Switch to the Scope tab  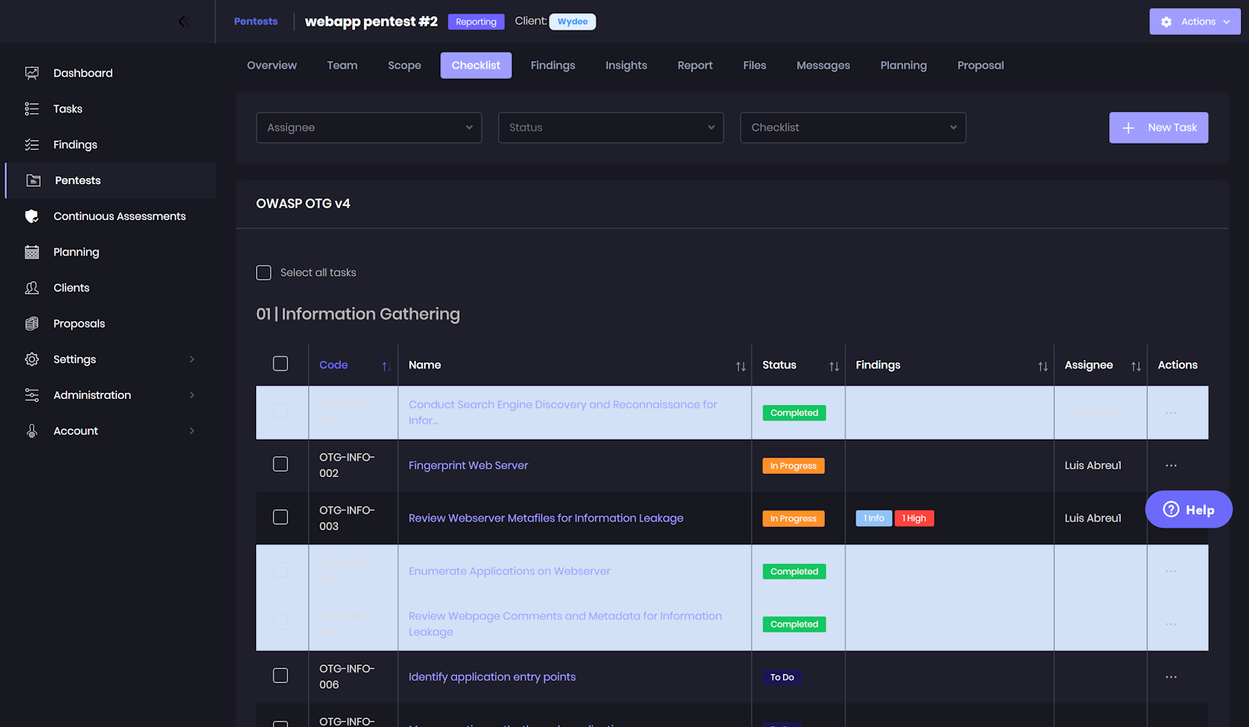[404, 66]
